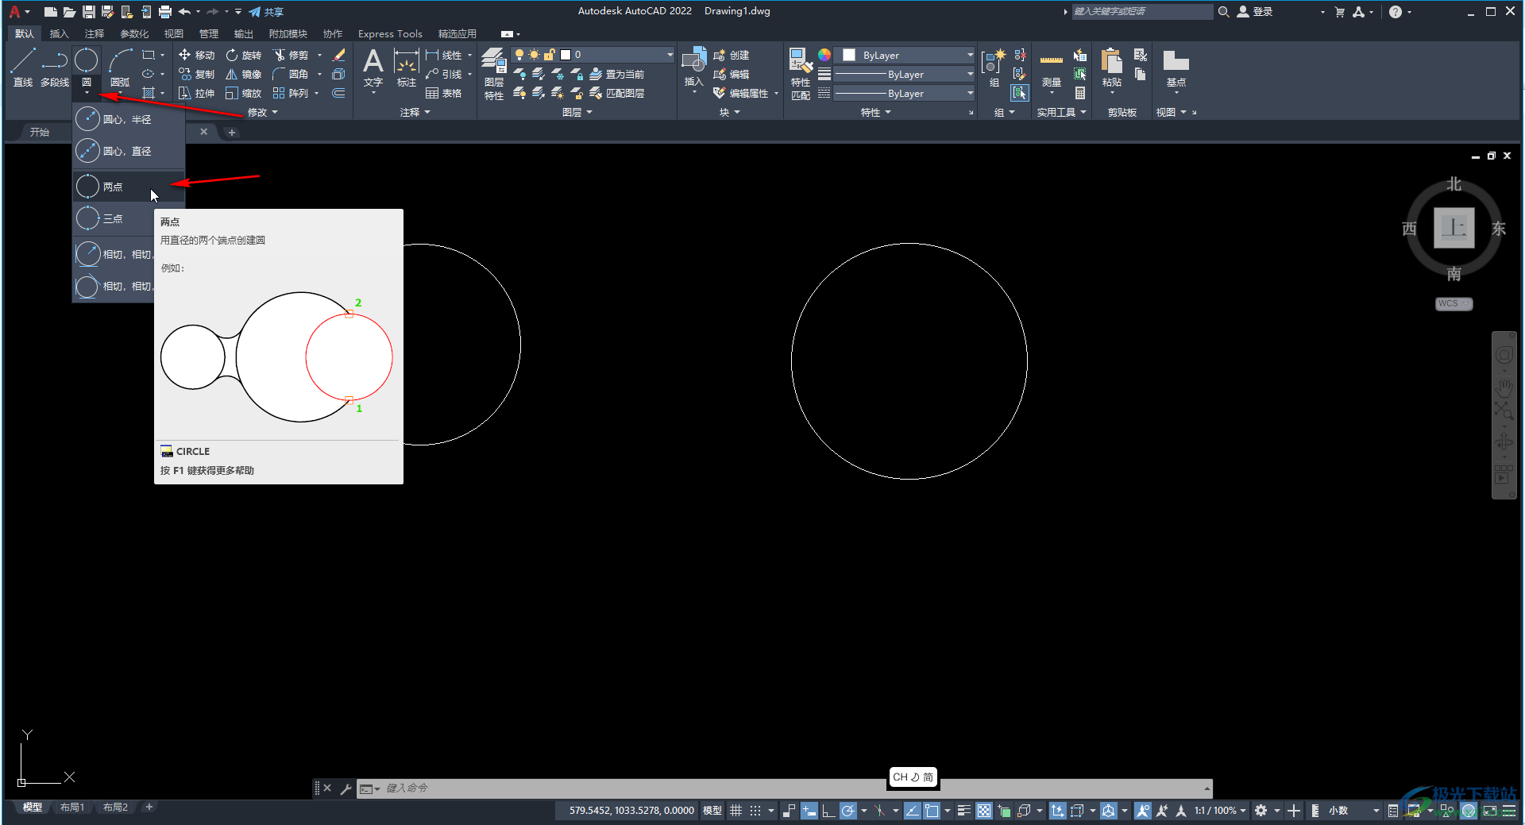
Task: Open the Parametric (参数化) ribbon tab
Action: point(134,34)
